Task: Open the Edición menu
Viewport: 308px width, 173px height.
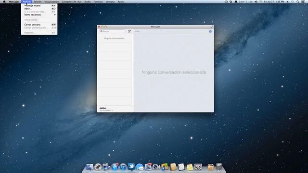Action: click(38, 1)
